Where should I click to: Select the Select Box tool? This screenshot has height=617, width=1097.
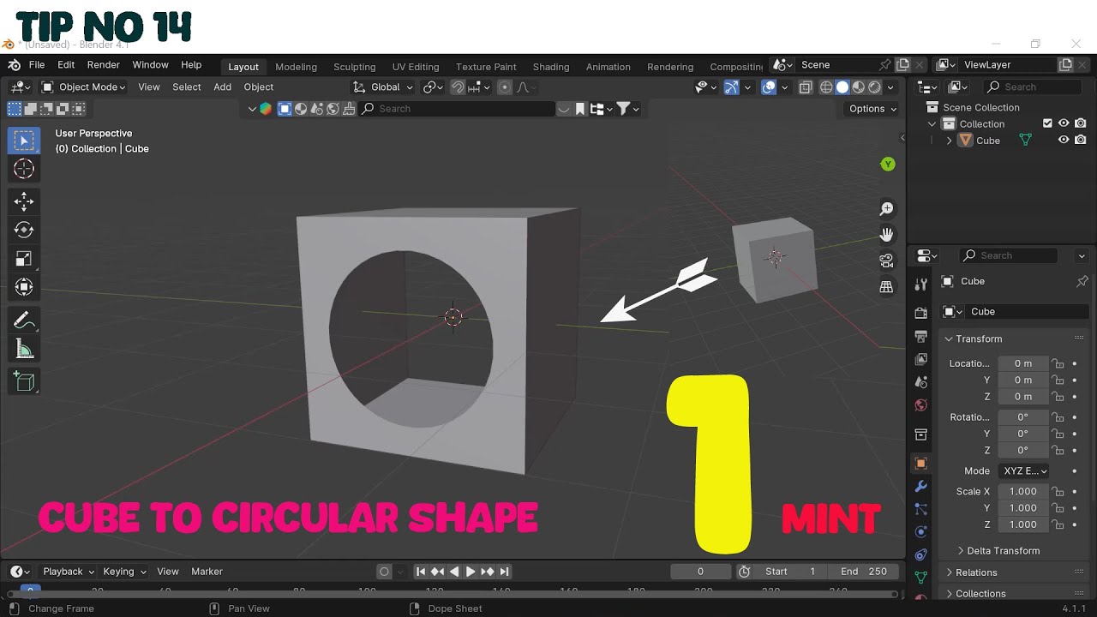[x=24, y=141]
